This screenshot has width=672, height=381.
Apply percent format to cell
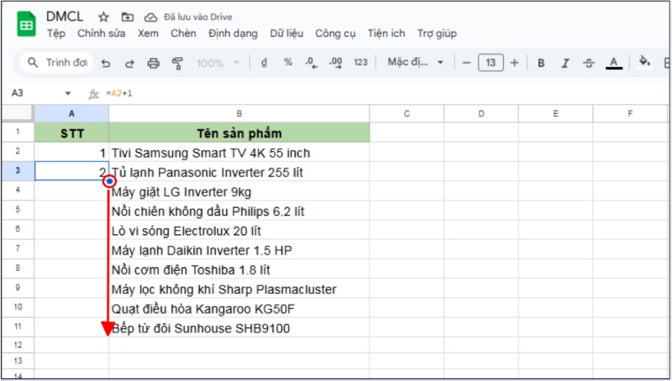coord(288,62)
